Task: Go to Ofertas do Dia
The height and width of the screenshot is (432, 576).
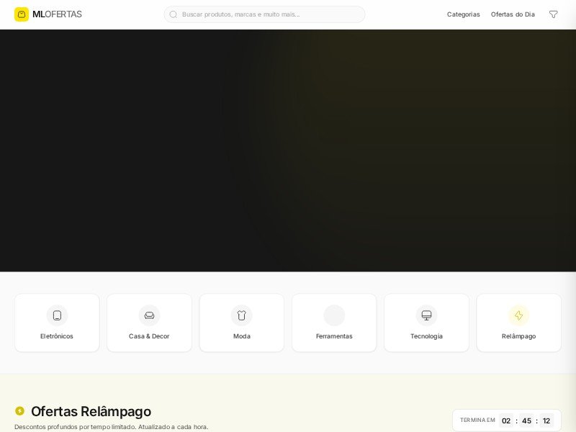Action: click(513, 14)
